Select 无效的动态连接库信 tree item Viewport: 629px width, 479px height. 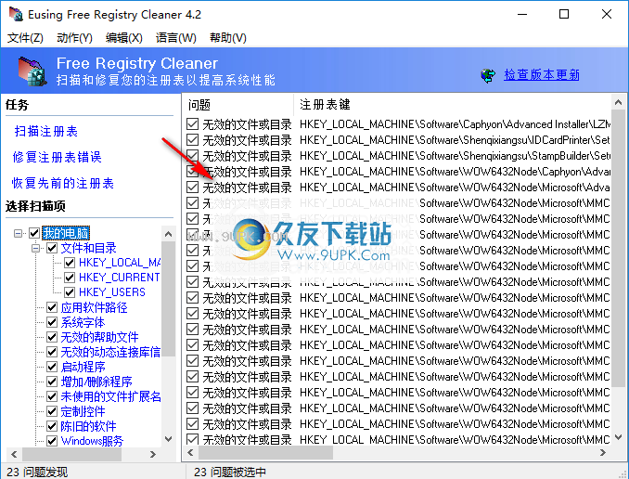(x=110, y=352)
